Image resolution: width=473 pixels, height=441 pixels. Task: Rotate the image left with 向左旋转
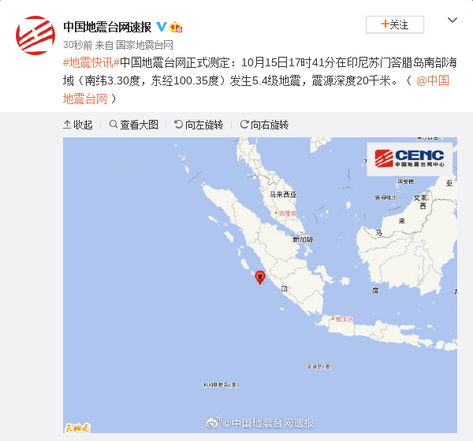pos(199,125)
